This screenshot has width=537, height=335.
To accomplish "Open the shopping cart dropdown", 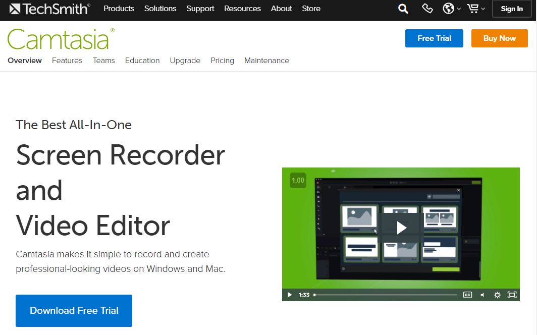I will (476, 9).
